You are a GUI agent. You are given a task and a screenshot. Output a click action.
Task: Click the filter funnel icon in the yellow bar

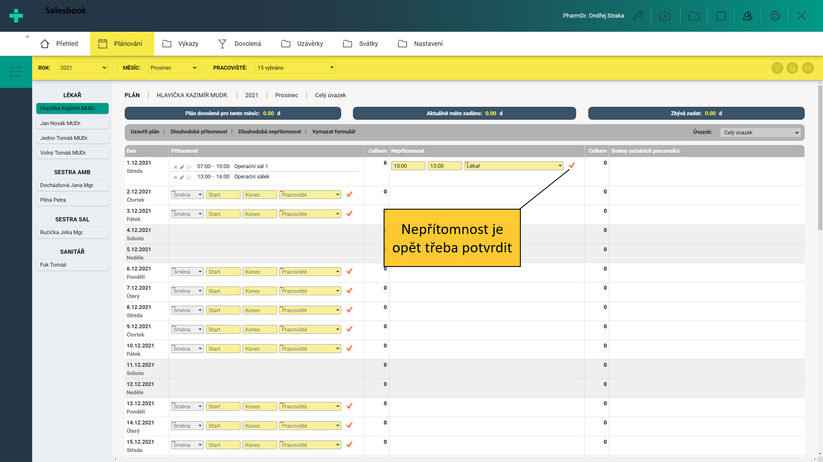[x=777, y=68]
